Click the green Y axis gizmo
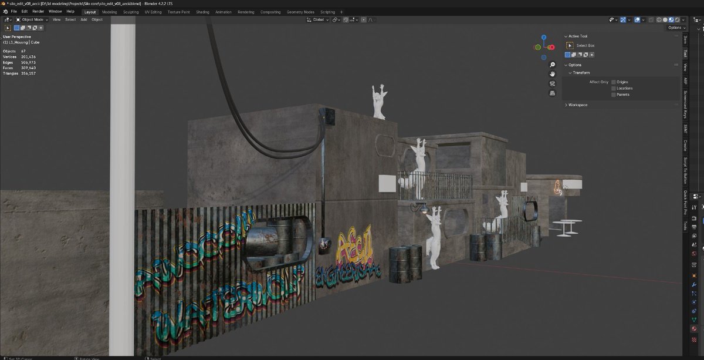The image size is (704, 360). 537,47
